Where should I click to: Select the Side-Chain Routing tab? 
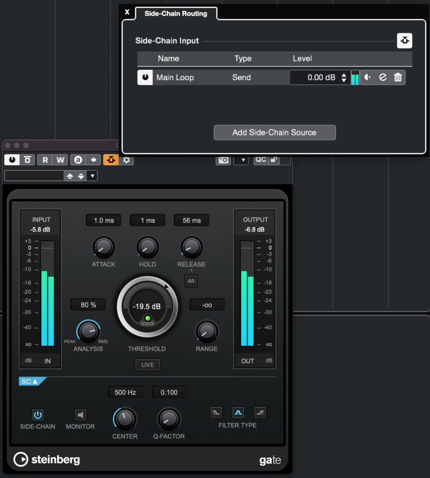click(x=176, y=14)
